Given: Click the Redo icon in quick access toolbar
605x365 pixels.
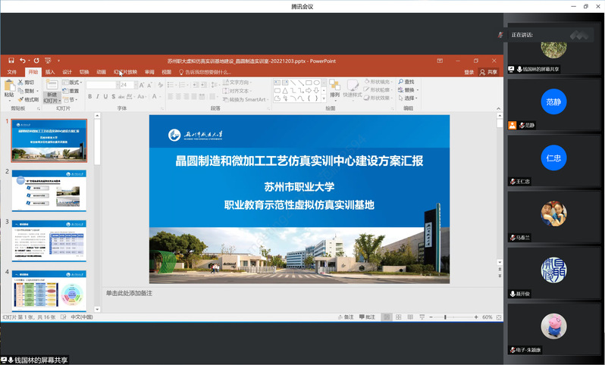Looking at the screenshot, I should pos(36,61).
